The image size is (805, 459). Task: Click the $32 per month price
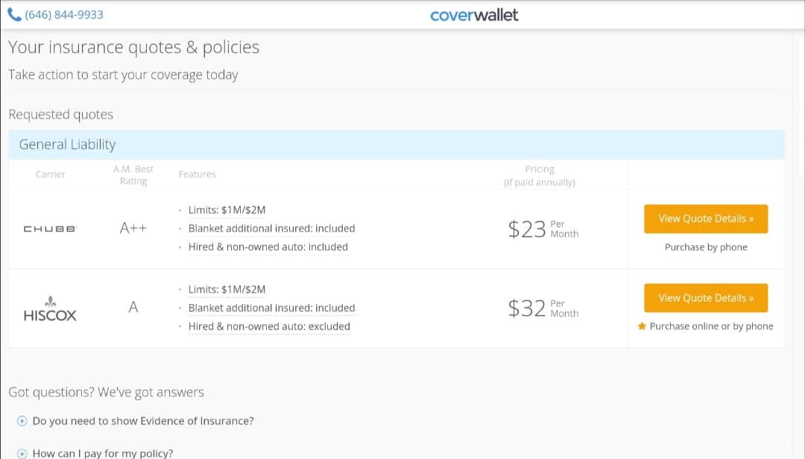point(543,308)
